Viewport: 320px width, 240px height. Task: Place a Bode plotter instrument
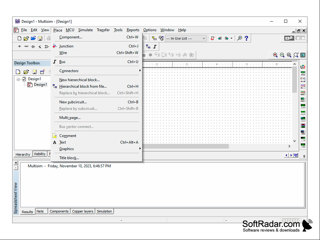pyautogui.click(x=303, y=99)
